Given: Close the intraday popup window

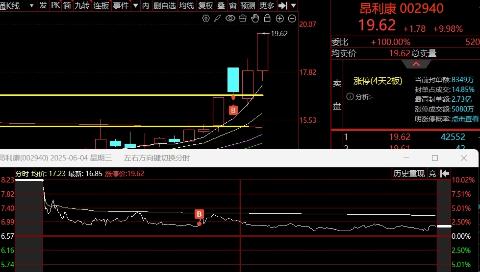Looking at the screenshot, I should coord(464,158).
